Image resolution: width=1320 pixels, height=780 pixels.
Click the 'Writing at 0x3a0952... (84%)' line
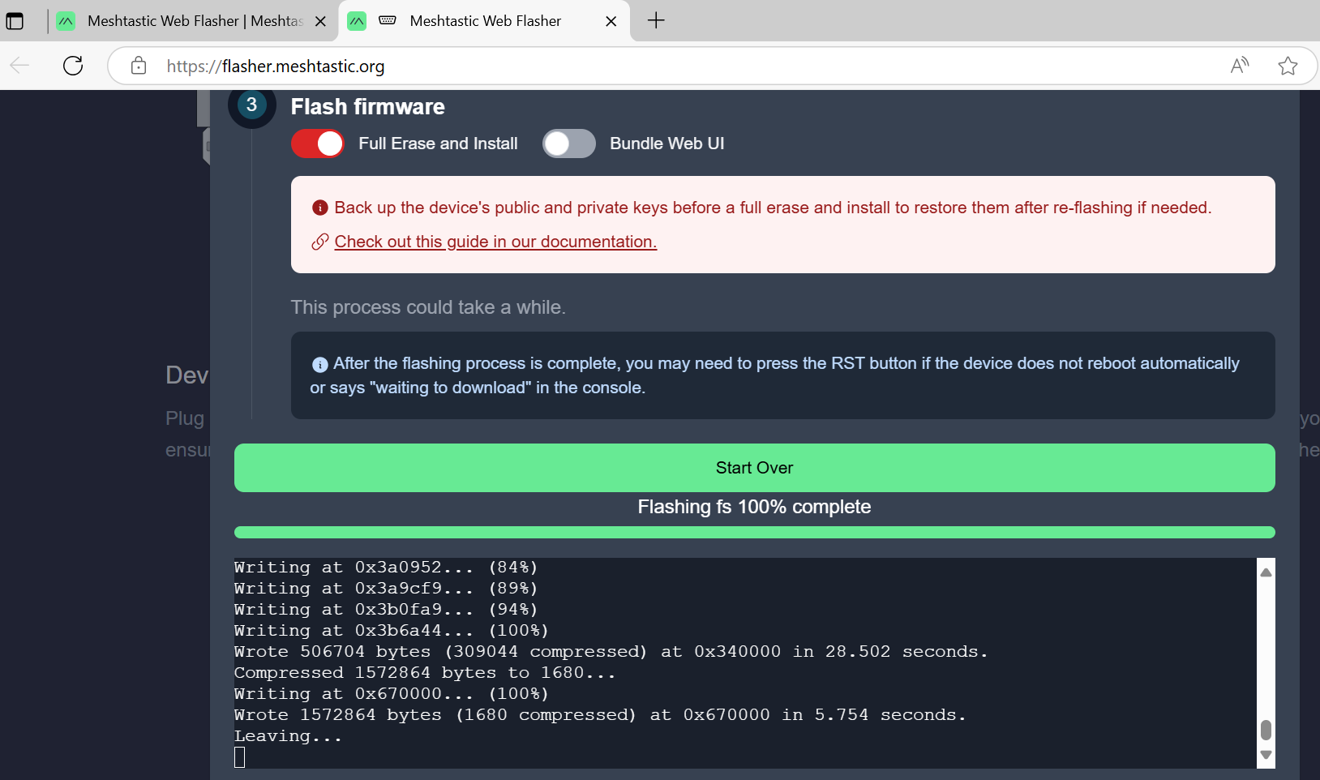coord(386,568)
